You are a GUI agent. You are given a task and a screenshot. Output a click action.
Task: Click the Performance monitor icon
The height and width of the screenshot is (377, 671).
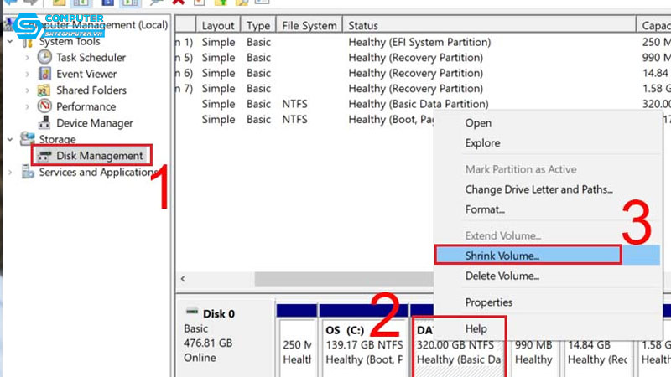(45, 106)
